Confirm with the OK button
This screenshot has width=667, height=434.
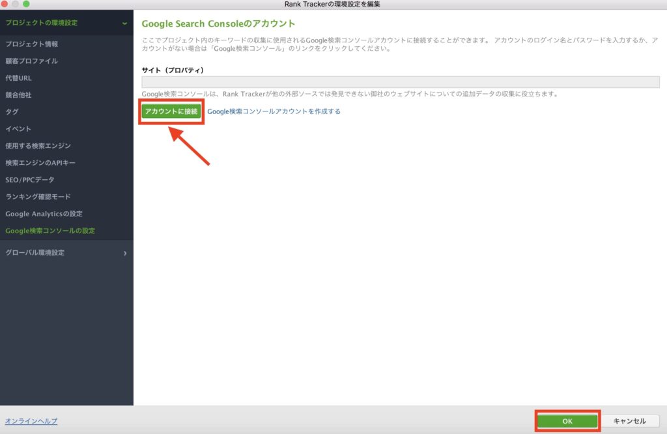(567, 421)
